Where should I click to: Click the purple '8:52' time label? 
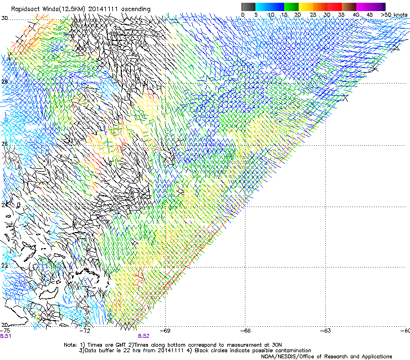point(144,336)
